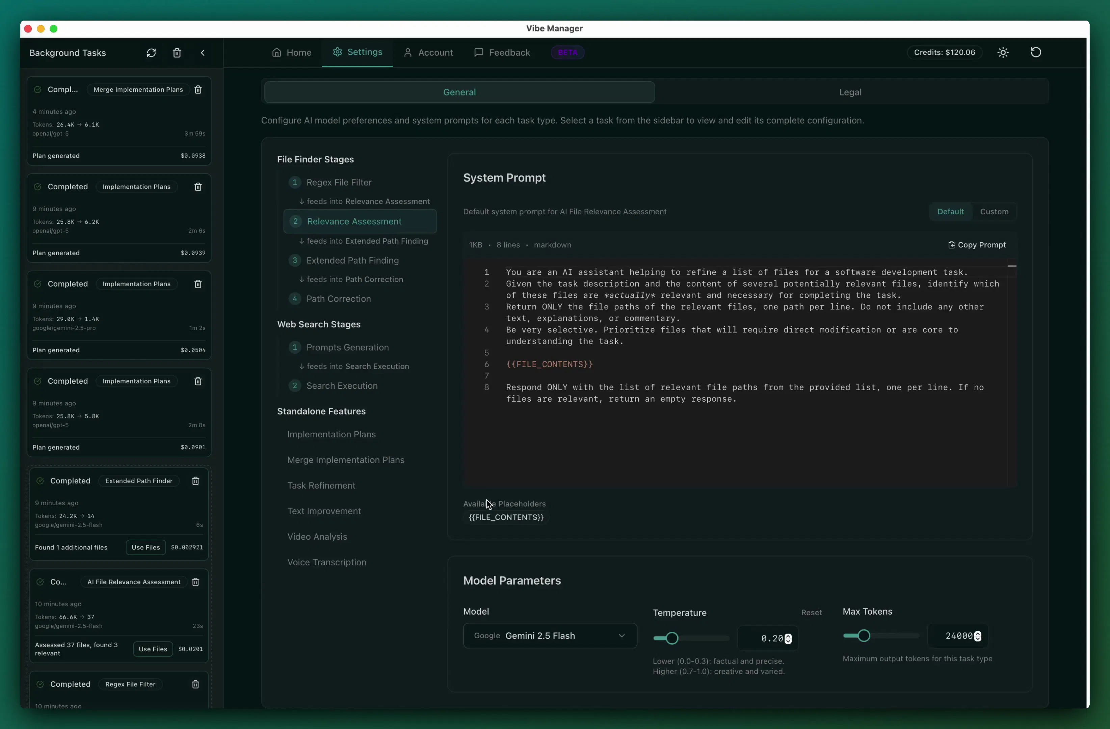Click the Extended Path Finder badge
1110x729 pixels.
[x=138, y=481]
